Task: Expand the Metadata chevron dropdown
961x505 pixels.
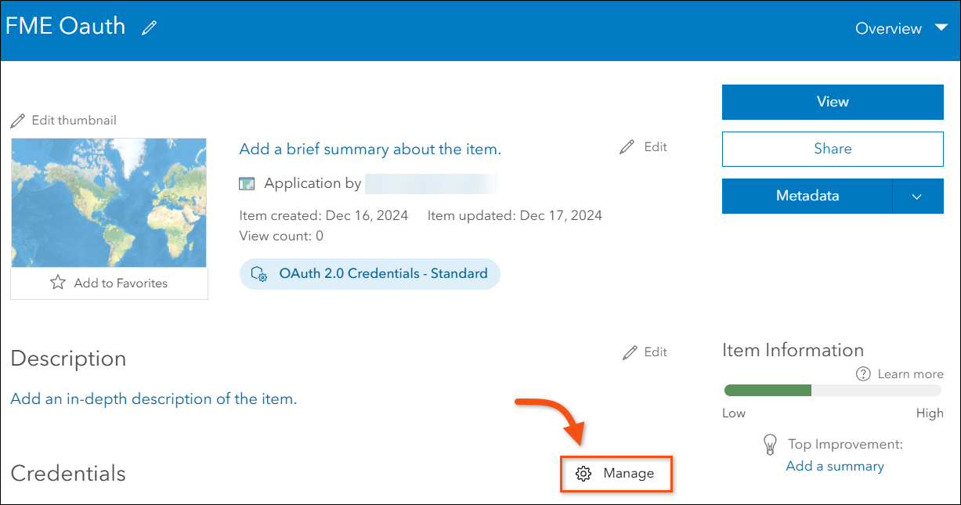Action: (918, 196)
